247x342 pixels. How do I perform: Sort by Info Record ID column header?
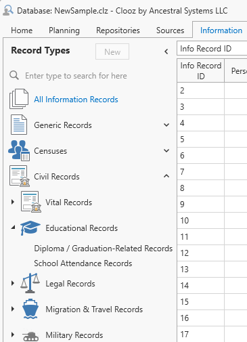(x=201, y=71)
